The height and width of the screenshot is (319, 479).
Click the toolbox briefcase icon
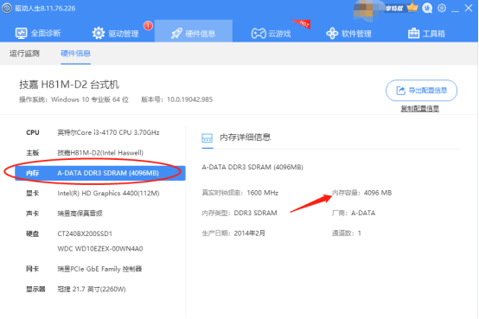[x=413, y=33]
